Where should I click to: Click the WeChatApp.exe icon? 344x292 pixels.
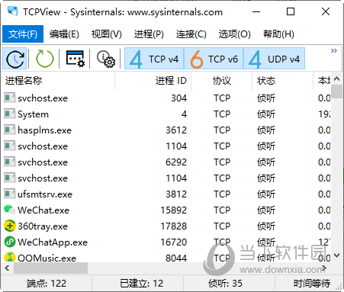[x=10, y=242]
